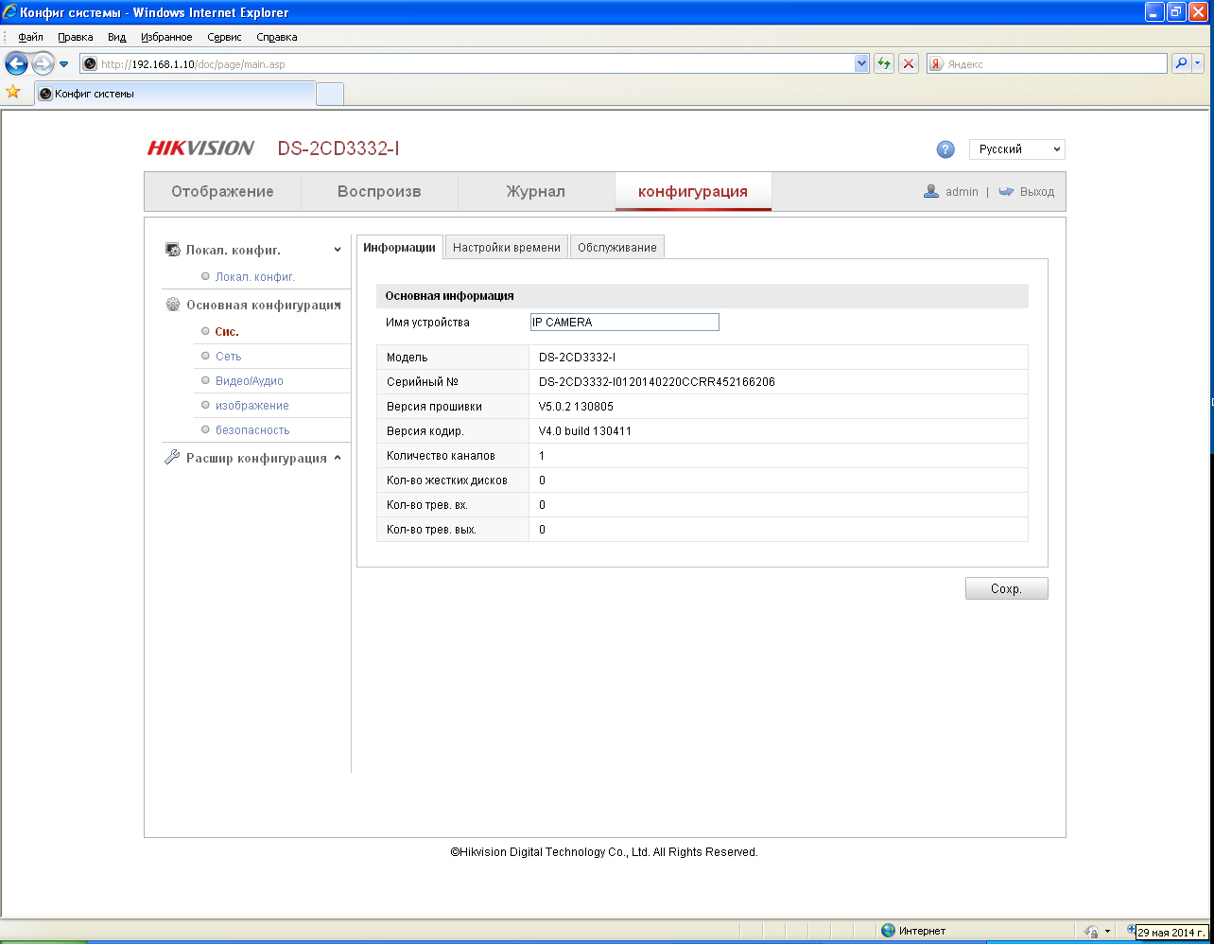
Task: Click the Refresh icon next to address bar
Action: (884, 63)
